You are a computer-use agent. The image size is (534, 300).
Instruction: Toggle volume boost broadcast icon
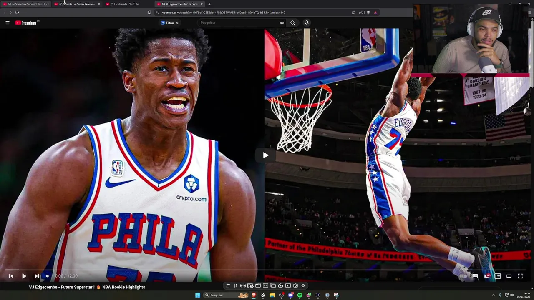pos(243,285)
